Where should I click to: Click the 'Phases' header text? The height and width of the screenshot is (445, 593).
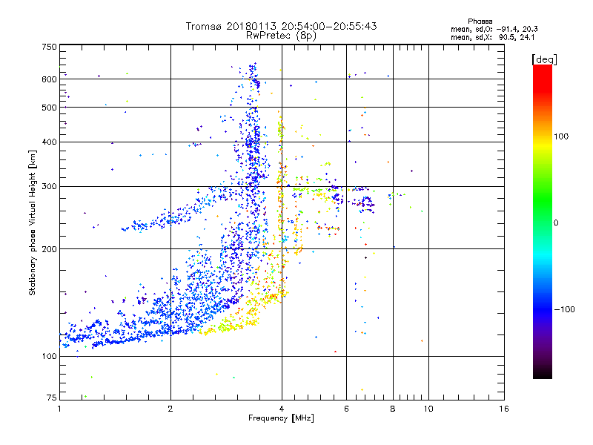(480, 22)
